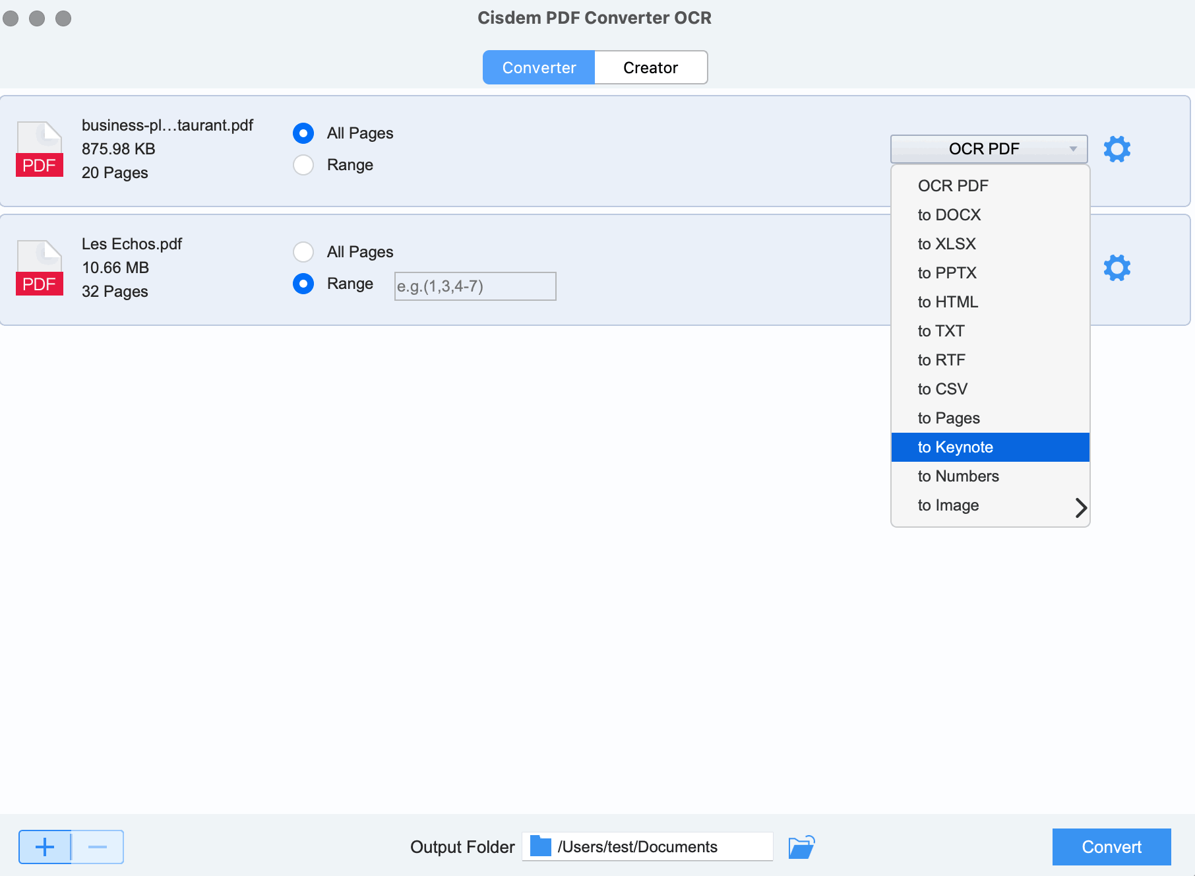
Task: Click the 32 Pages count text
Action: 115,292
